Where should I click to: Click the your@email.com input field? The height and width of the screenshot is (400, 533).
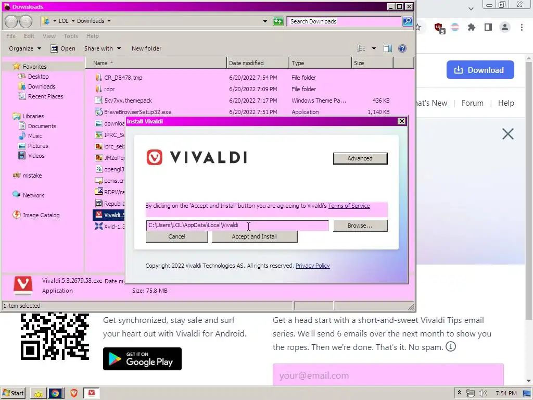coord(388,375)
